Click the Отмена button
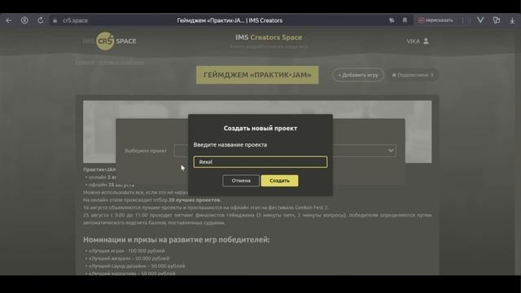521x293 pixels. tap(241, 181)
